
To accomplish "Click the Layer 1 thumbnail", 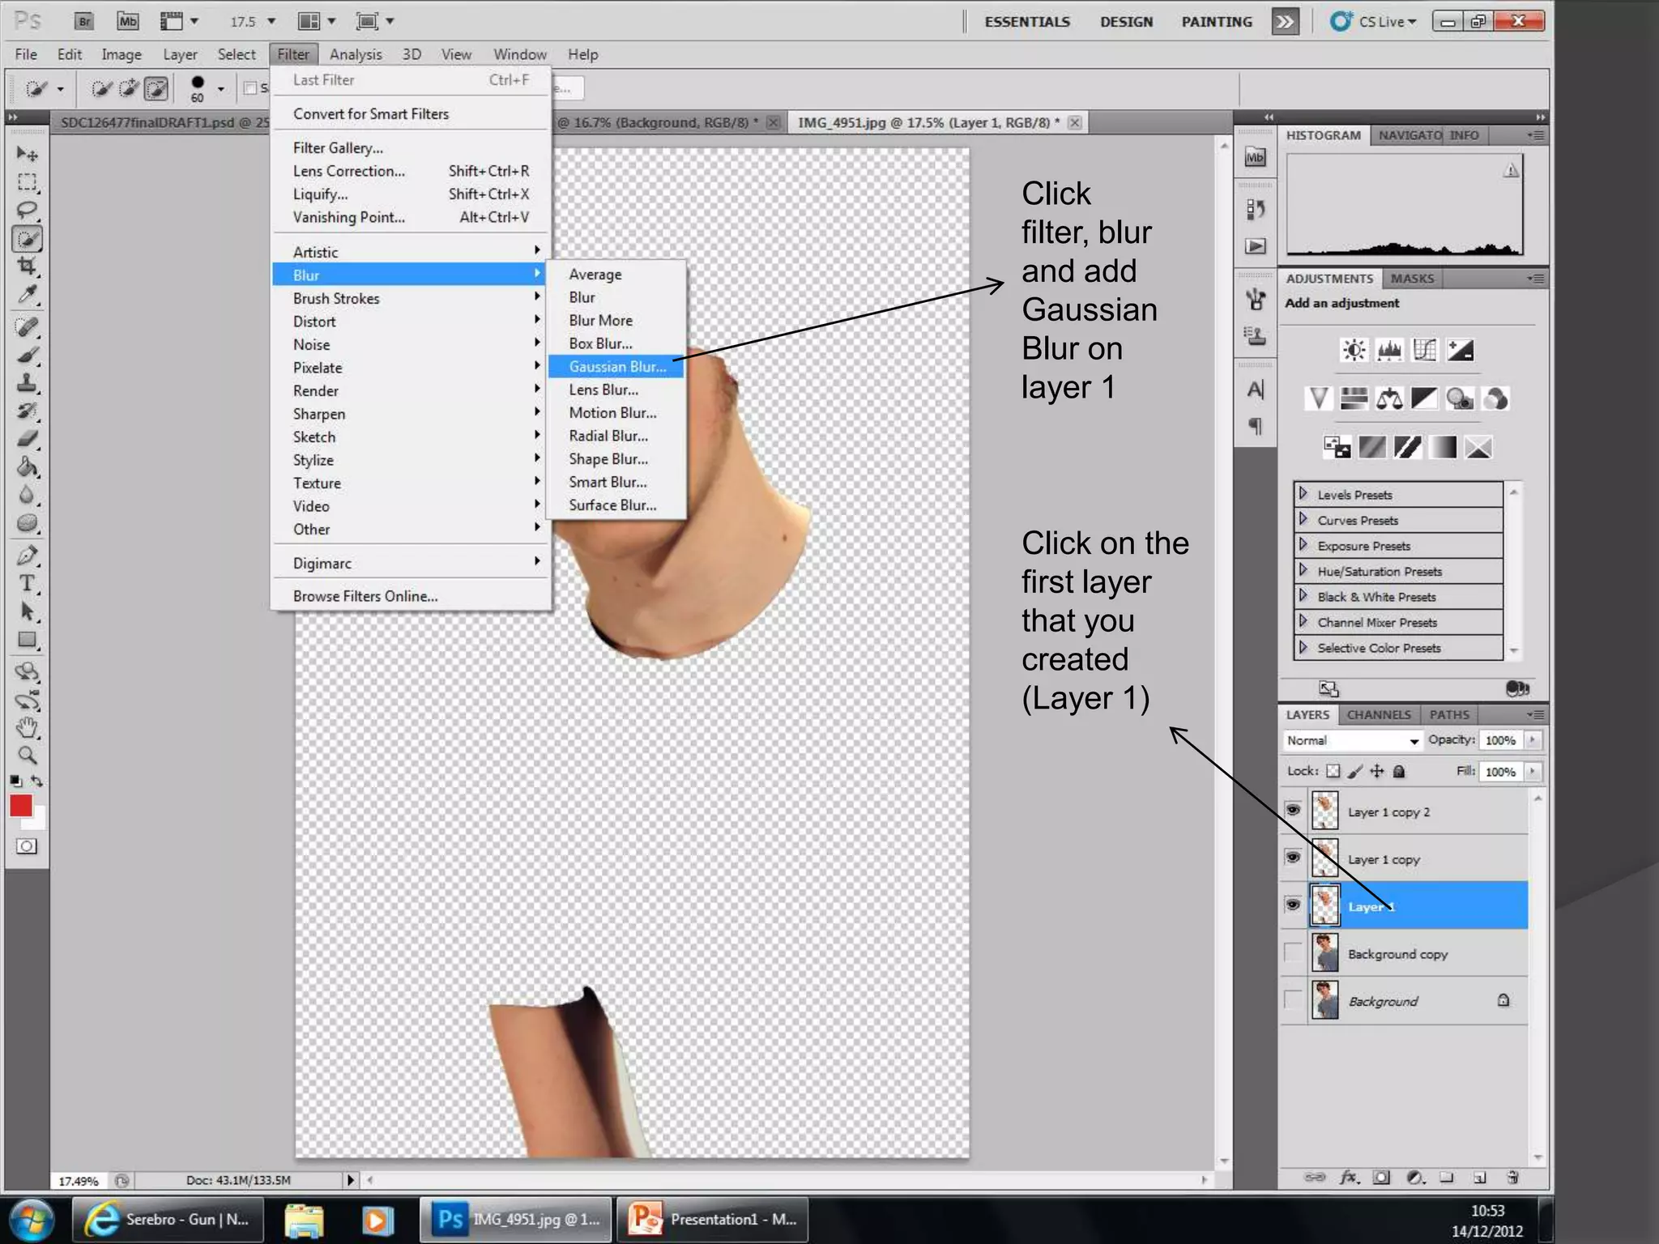I will [x=1324, y=905].
